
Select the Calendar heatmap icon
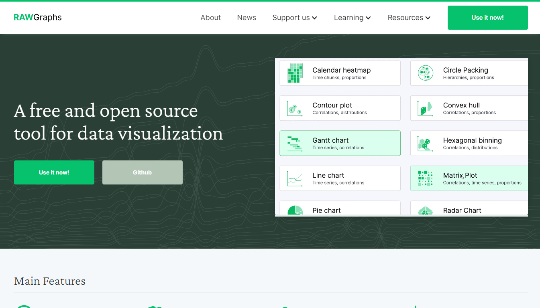295,73
